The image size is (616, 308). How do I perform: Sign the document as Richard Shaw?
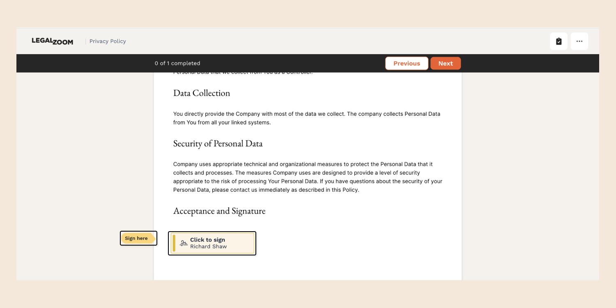click(212, 243)
